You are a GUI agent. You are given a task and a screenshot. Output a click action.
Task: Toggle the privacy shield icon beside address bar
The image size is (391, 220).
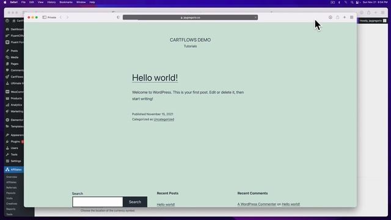[118, 17]
